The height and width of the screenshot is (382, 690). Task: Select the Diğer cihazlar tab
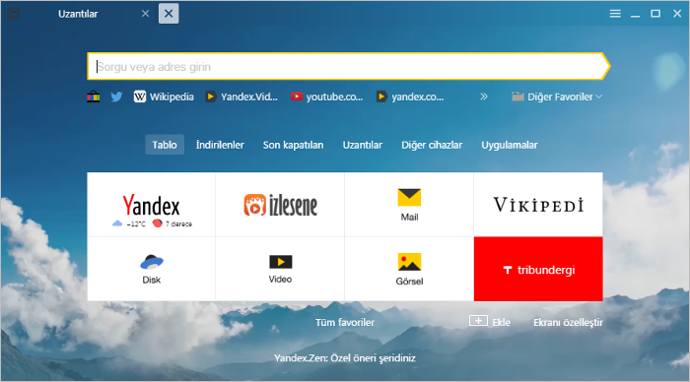[432, 145]
